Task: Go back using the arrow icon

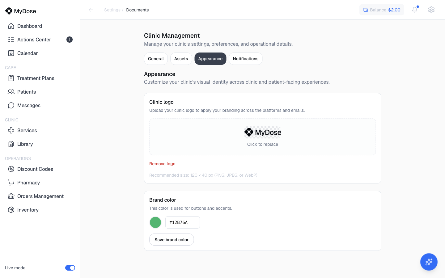Action: pos(91,10)
